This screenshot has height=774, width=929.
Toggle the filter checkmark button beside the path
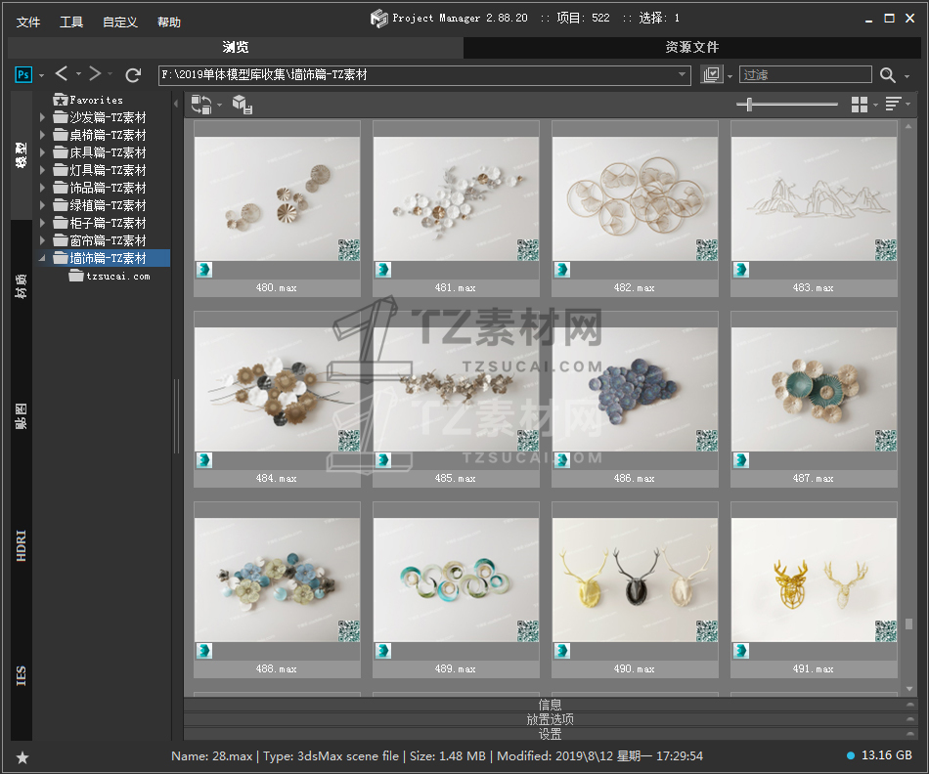pyautogui.click(x=712, y=75)
